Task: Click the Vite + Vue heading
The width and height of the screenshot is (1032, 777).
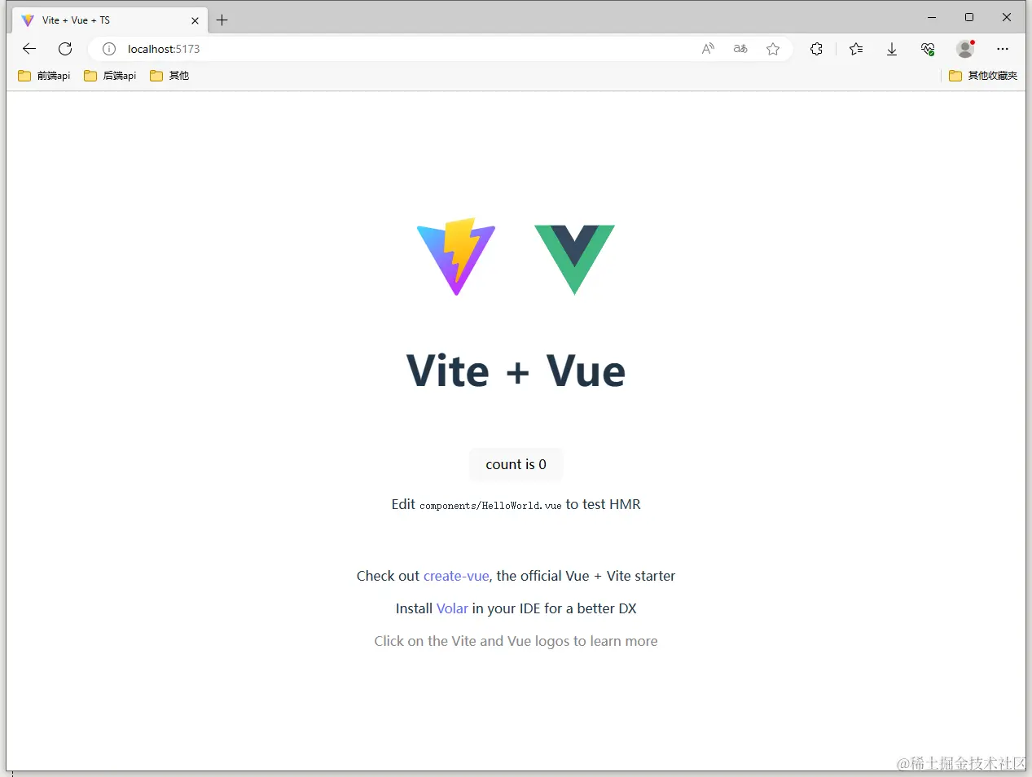Action: pos(516,371)
